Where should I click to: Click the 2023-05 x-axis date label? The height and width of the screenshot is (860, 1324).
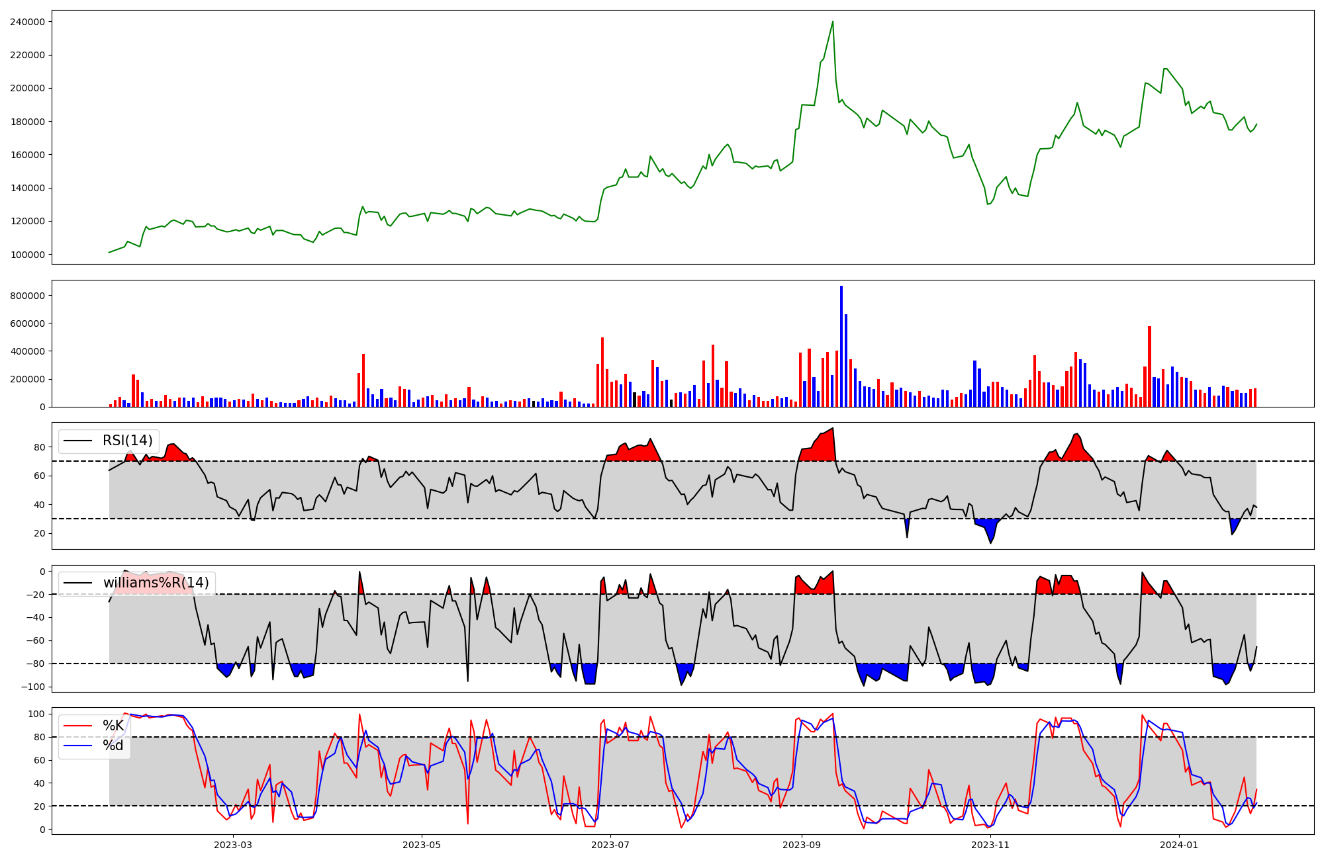[422, 845]
